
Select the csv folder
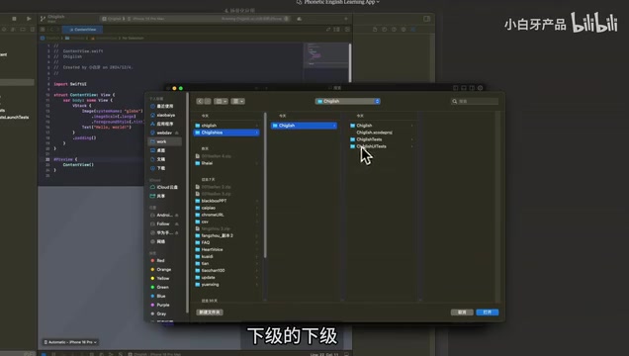point(226,222)
